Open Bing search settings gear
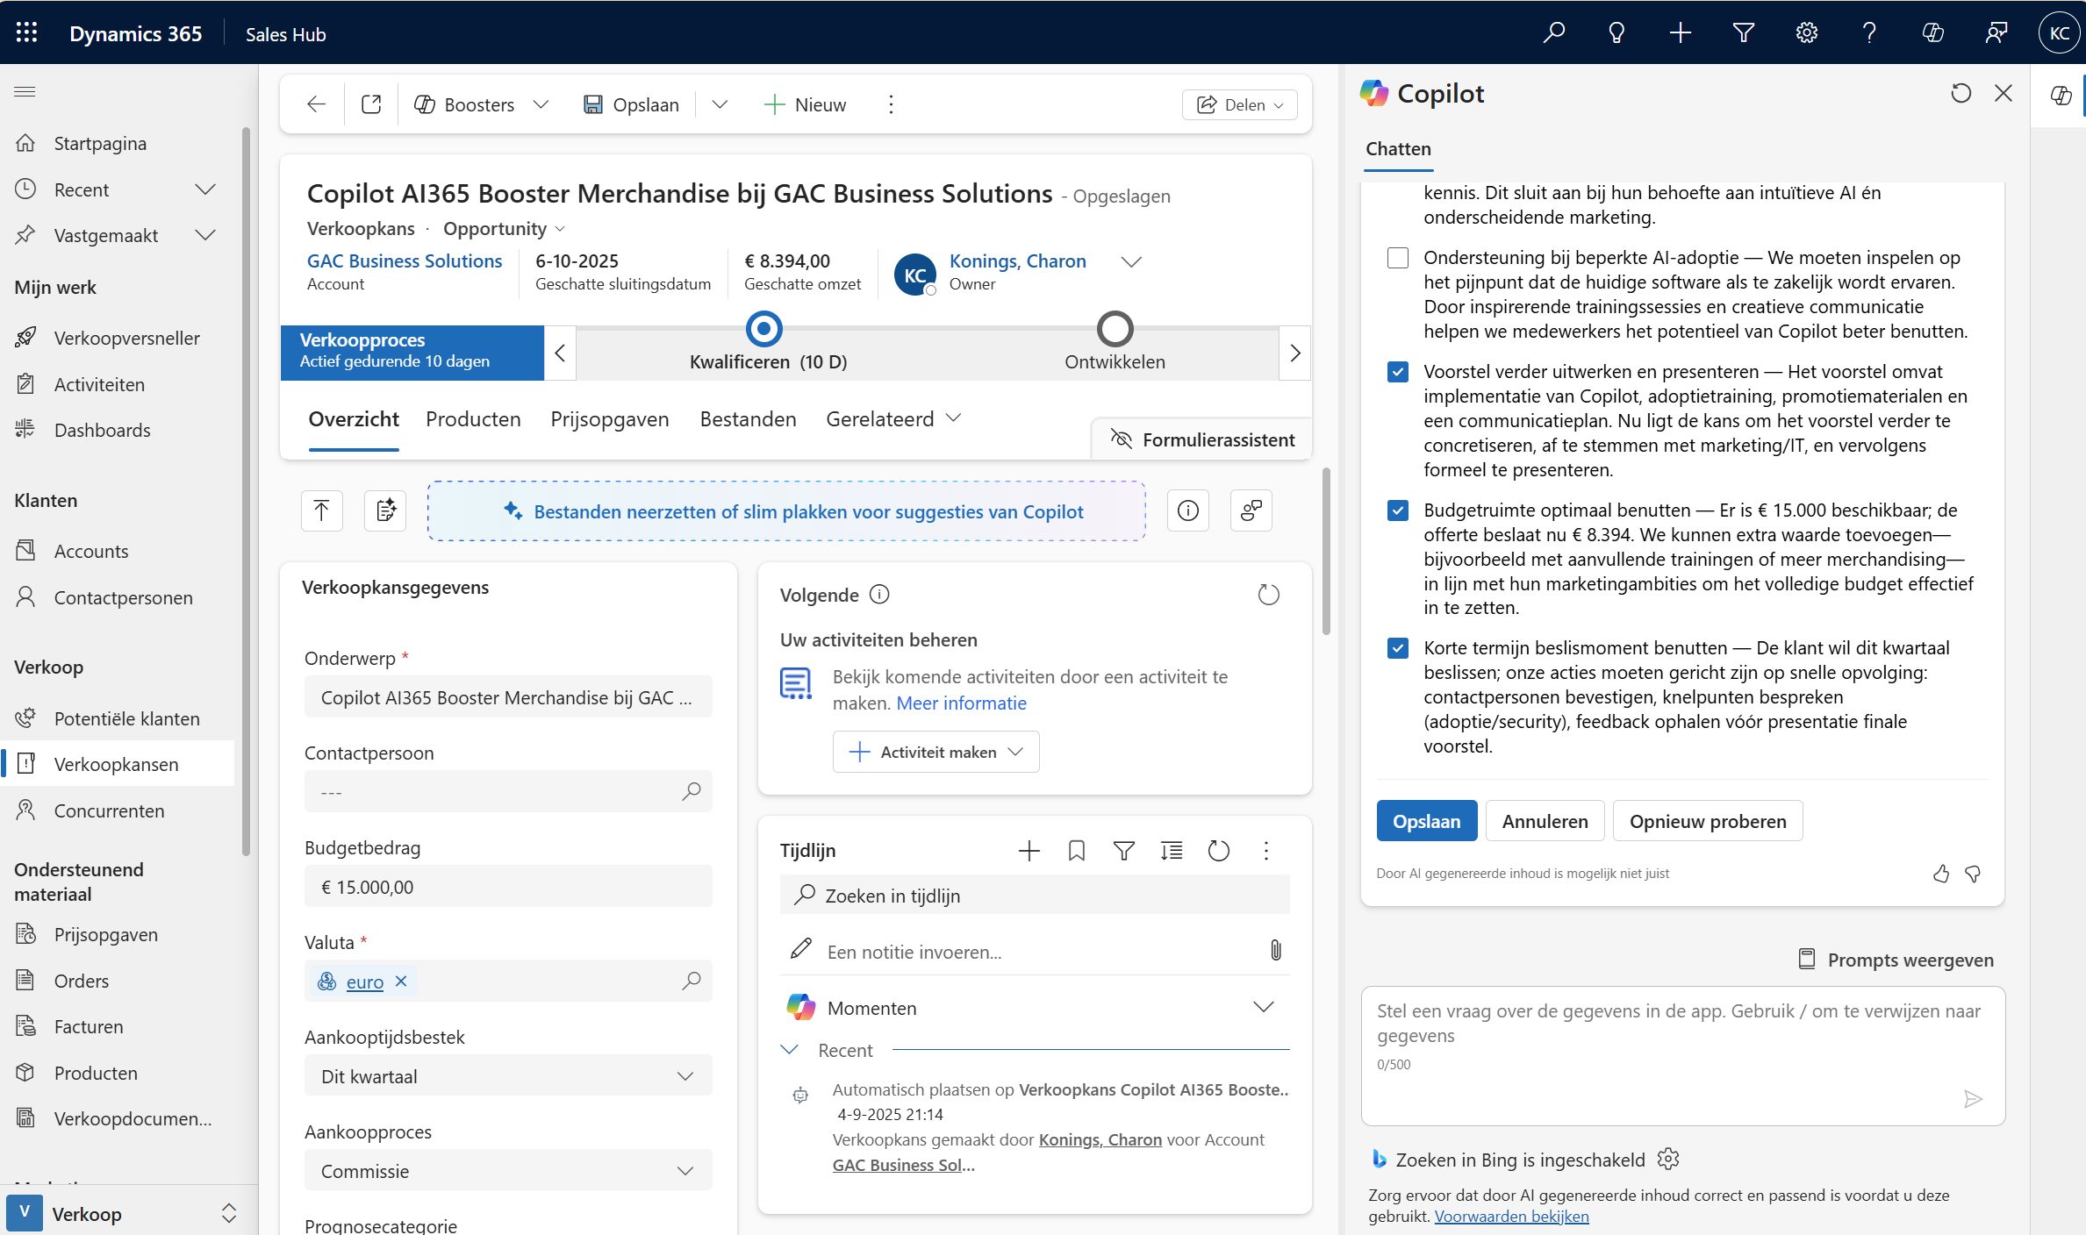 click(1668, 1159)
